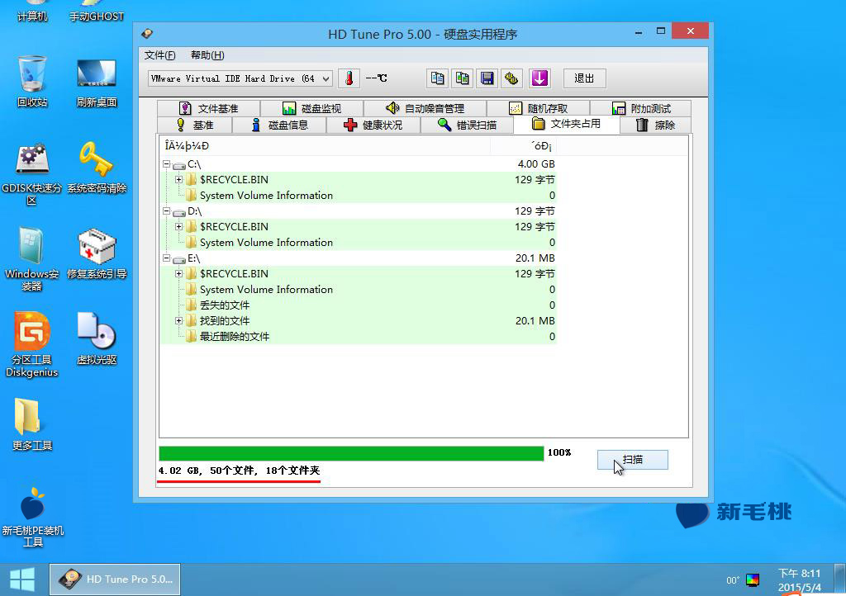Open the 擦除 tab

tap(655, 125)
